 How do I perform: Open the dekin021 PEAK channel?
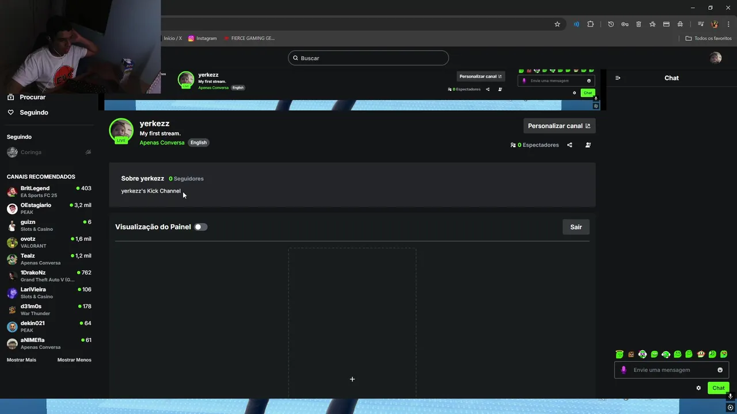tap(49, 327)
